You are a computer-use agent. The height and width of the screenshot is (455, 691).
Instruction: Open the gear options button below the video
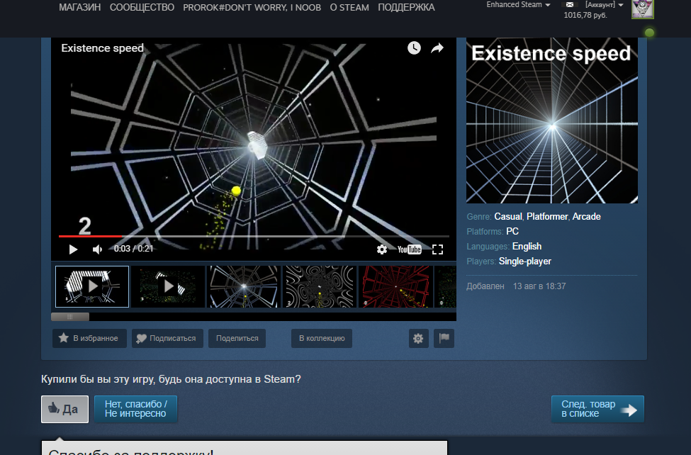point(419,338)
